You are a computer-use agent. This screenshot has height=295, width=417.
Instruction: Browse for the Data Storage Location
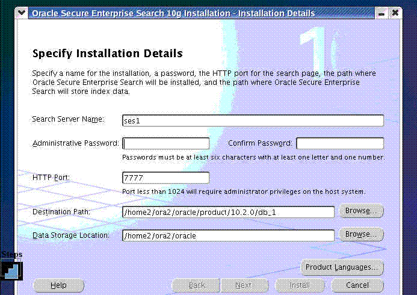pos(361,234)
